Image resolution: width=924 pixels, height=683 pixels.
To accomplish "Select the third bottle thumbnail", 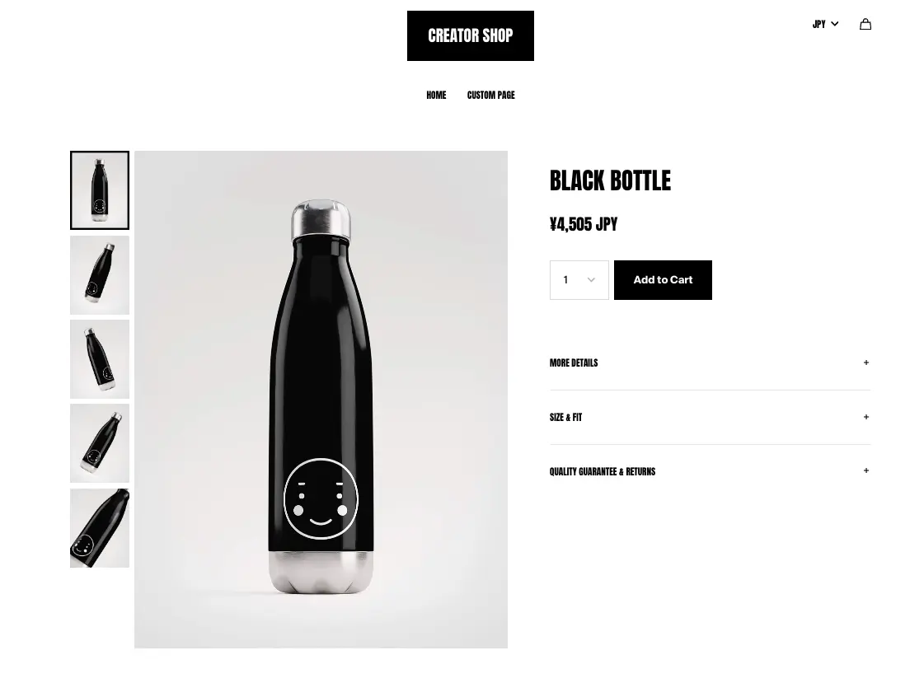I will (x=100, y=359).
